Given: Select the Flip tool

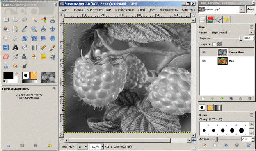Looking at the screenshot, I should 6,47.
